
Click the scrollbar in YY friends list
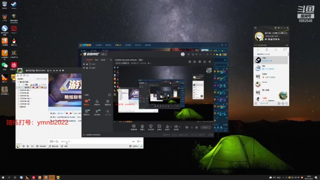288,54
